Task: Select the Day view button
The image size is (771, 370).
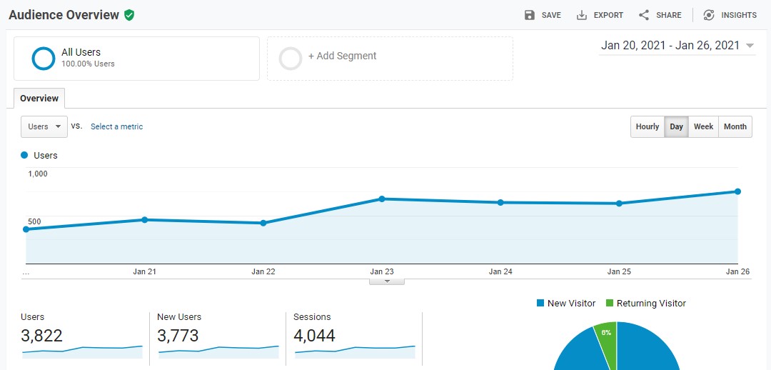Action: click(676, 126)
